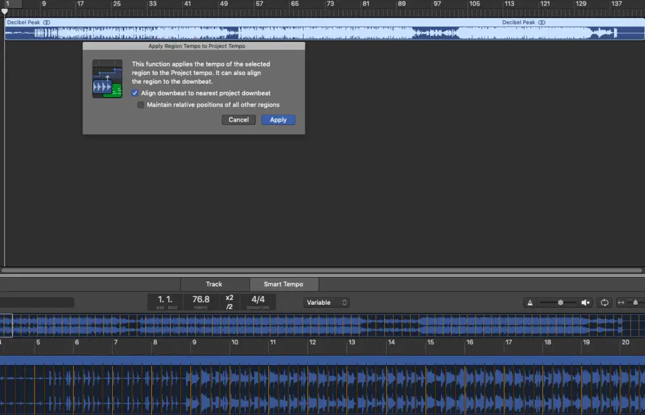
Task: Click the speaker volume icon
Action: click(585, 303)
